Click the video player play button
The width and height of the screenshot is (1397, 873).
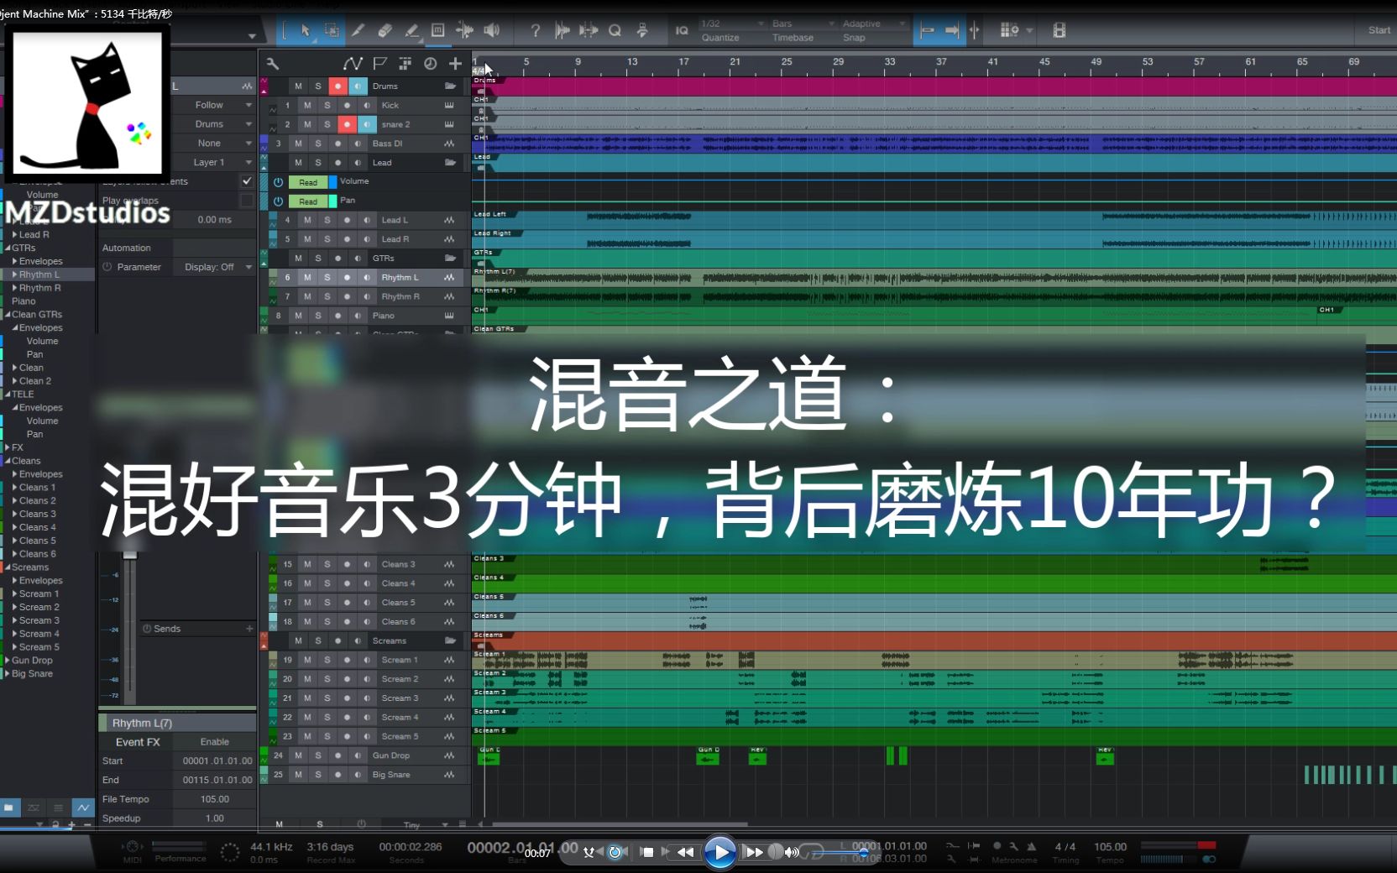click(719, 852)
